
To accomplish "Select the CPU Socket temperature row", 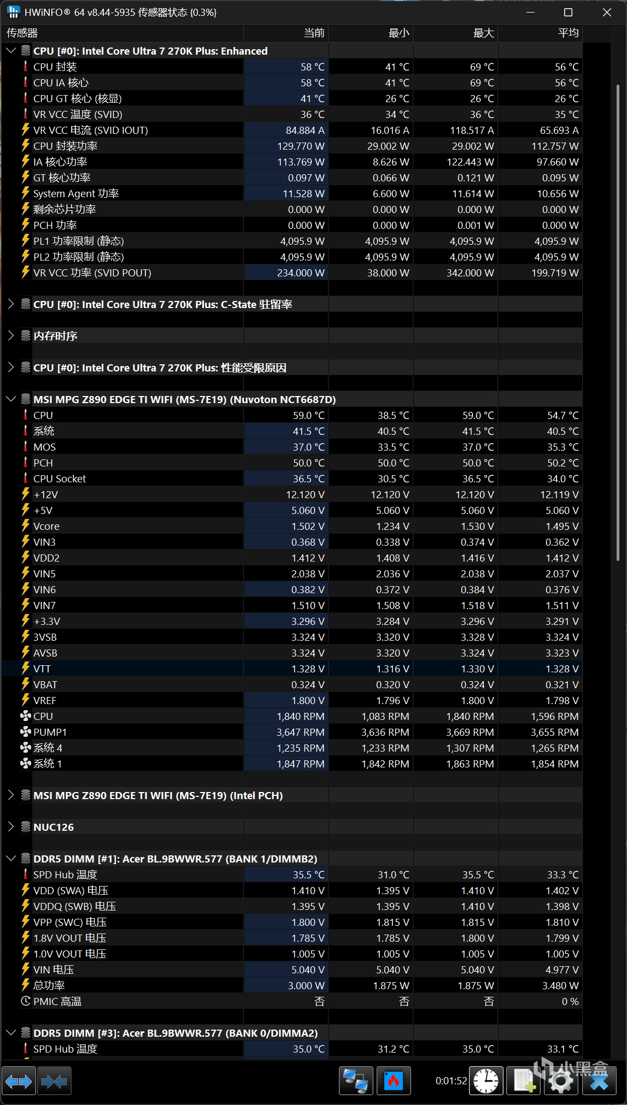I will (292, 478).
